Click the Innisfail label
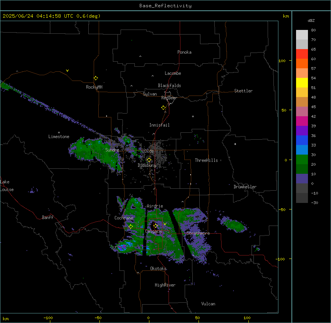This screenshot has width=331, height=323. [159, 125]
